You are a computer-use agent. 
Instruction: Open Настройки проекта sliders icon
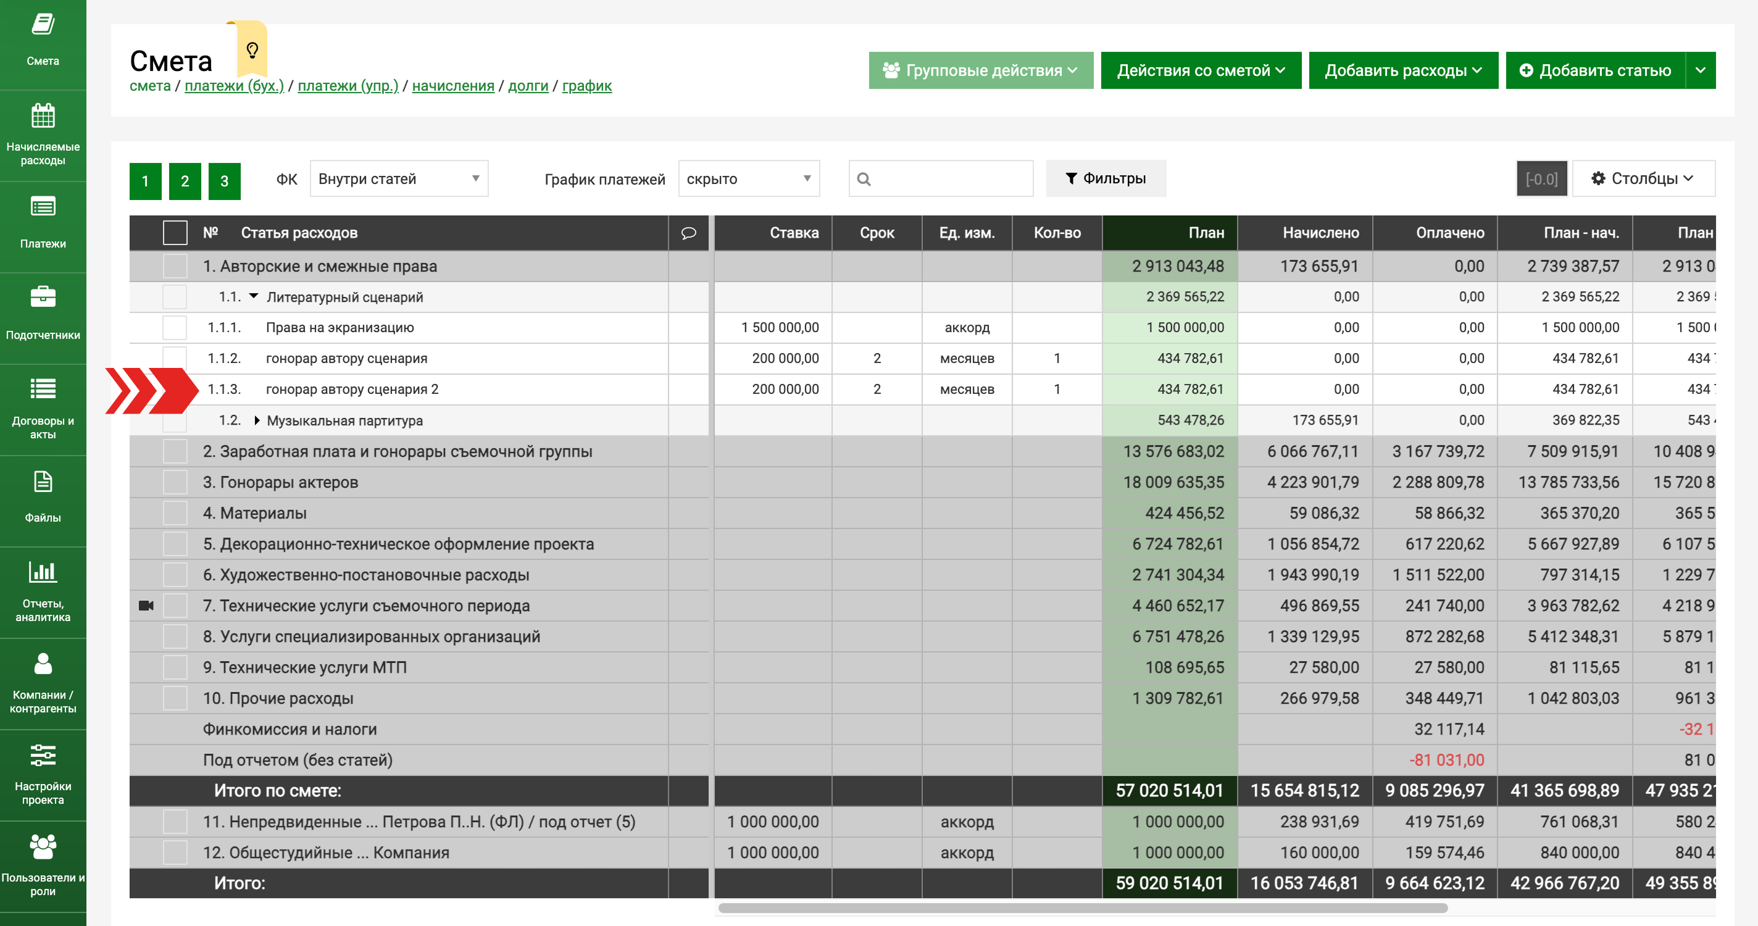pos(43,755)
